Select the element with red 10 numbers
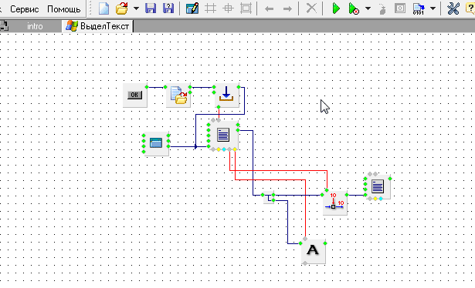Image resolution: width=475 pixels, height=288 pixels. (334, 203)
